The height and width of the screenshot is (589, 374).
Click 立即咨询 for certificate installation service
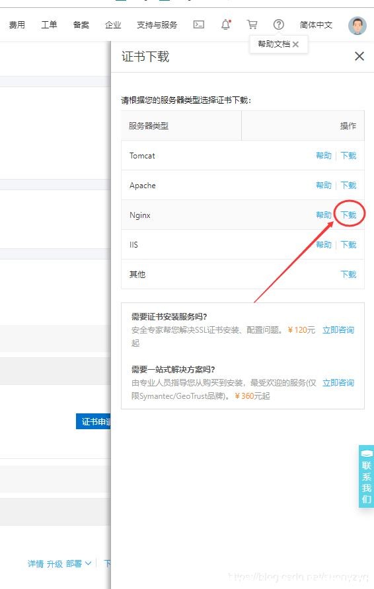338,329
